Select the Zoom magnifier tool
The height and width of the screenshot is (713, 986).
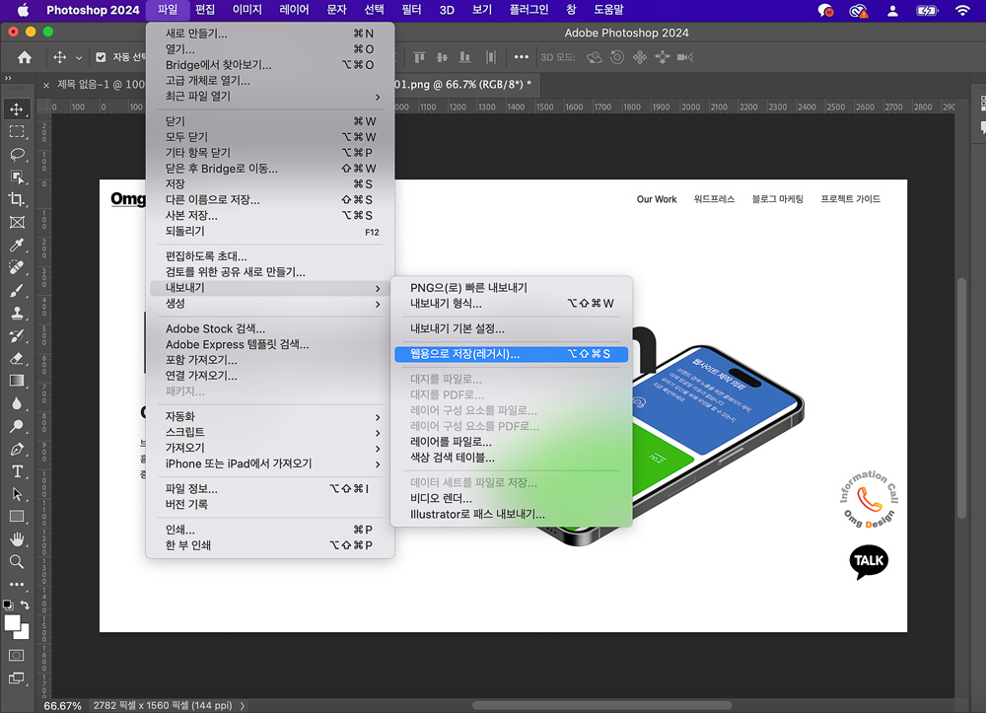coord(17,561)
